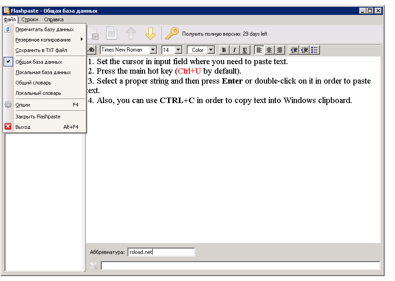This screenshot has height=281, width=395.
Task: Click Выход menu item
Action: [45, 127]
